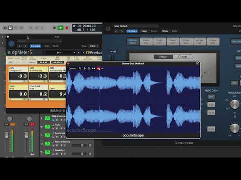Click green instrument icon on LO Synth track

48,135
